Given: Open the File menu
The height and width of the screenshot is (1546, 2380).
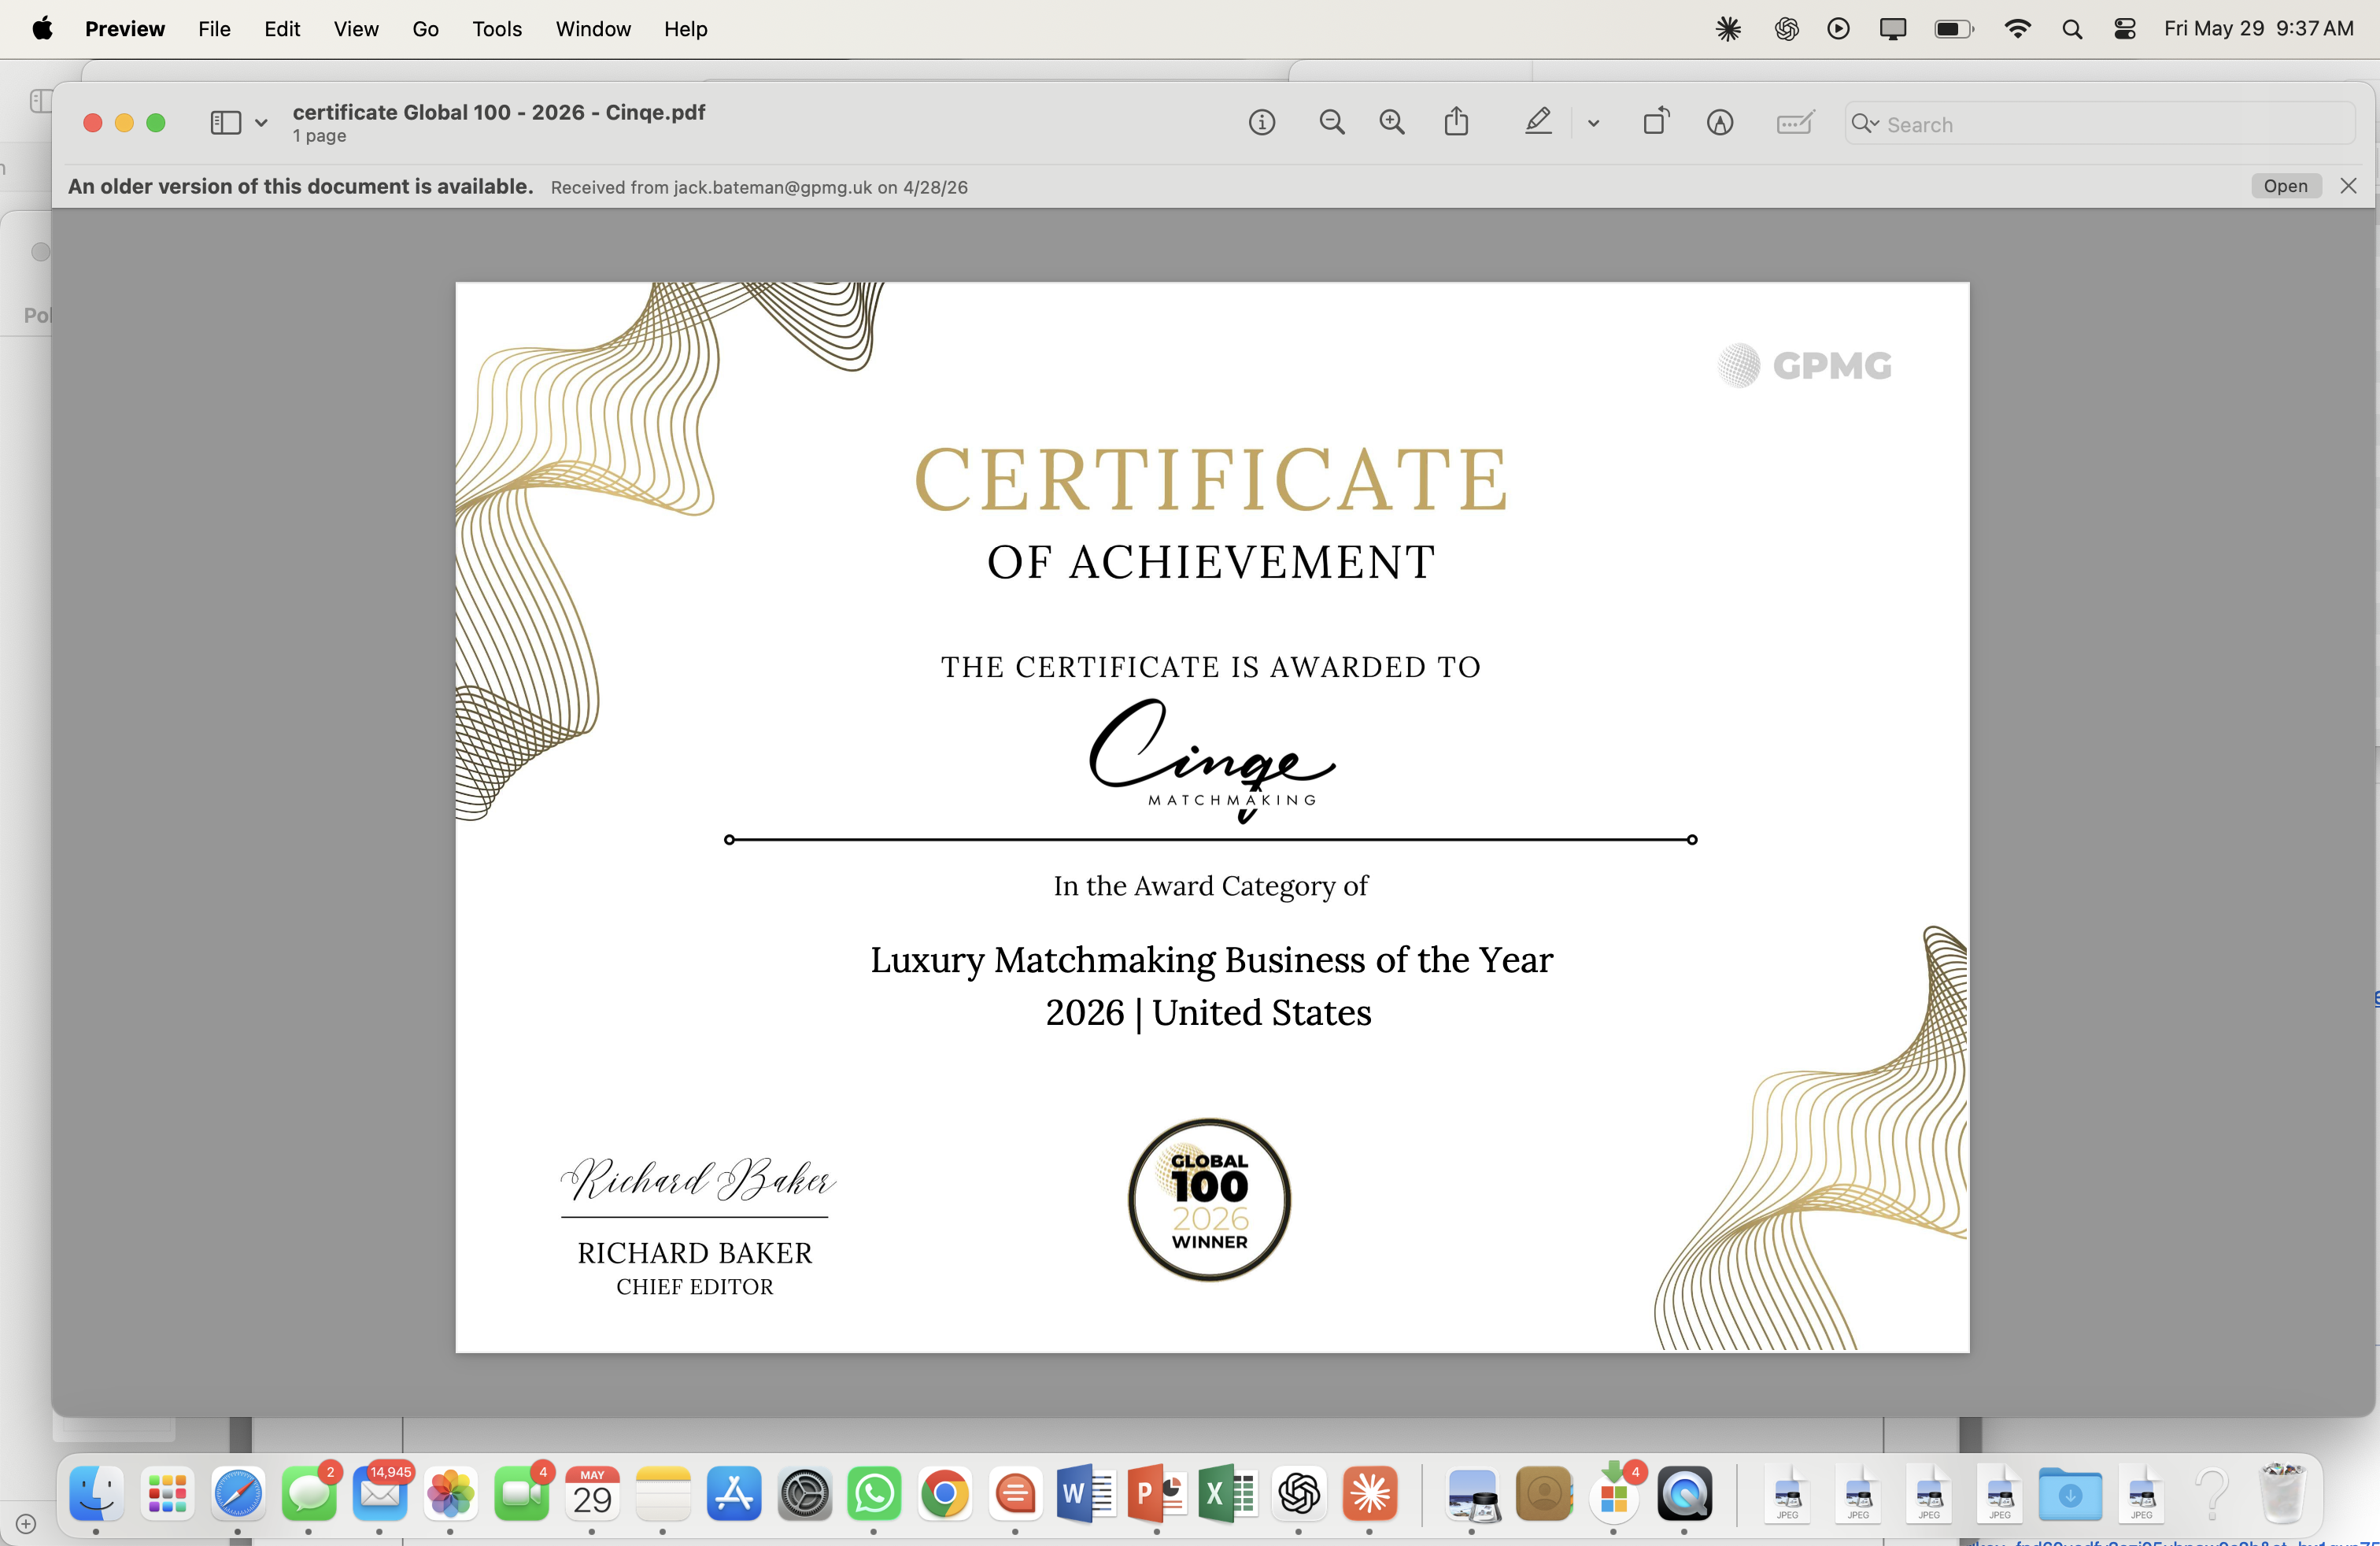Looking at the screenshot, I should click(x=214, y=29).
